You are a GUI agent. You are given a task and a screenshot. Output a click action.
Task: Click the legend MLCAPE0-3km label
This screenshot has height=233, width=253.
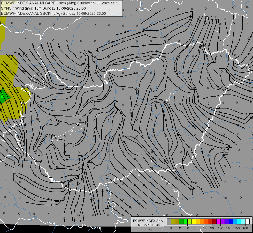149,225
